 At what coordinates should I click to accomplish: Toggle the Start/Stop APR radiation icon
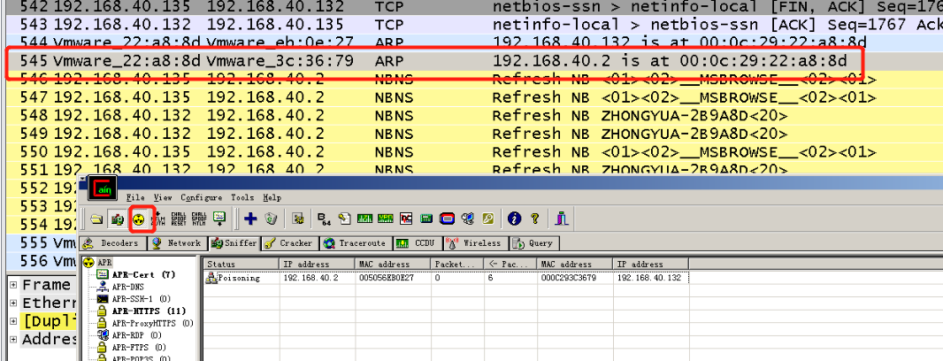coord(139,219)
